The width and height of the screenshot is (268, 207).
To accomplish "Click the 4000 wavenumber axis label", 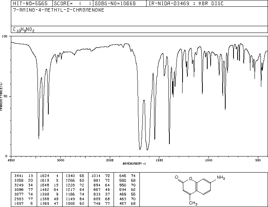I will pyautogui.click(x=11, y=160).
